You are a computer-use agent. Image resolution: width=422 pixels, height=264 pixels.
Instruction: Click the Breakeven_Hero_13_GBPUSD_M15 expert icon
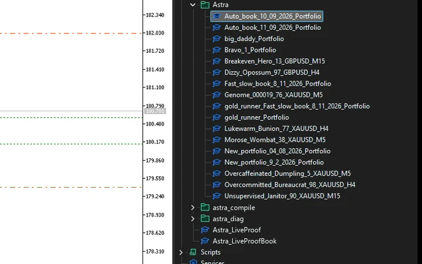(x=217, y=61)
